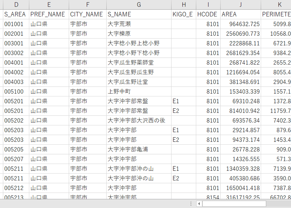Click the cell 大字瓜生野薬師堂
Image resolution: width=291 pixels, height=208 pixels.
click(x=139, y=63)
